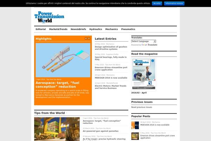Screen dimensions: 211x141
Task: Click the Highlights panel title
Action: [44, 39]
